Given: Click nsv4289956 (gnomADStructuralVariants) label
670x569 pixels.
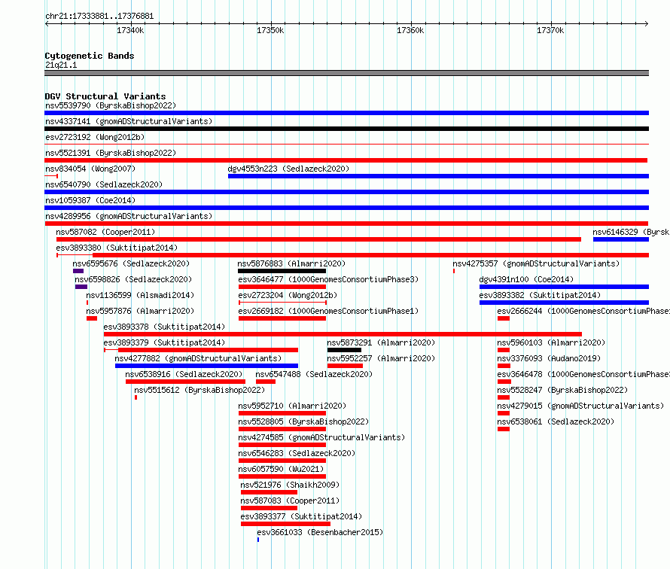Looking at the screenshot, I should point(129,216).
